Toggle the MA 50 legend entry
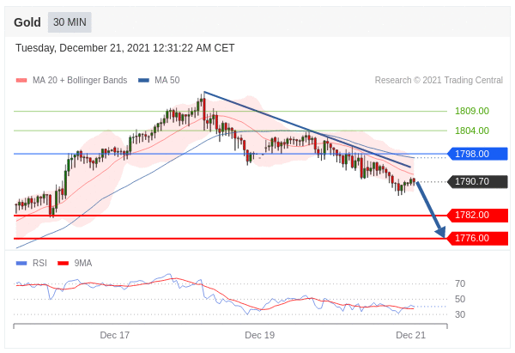 (160, 81)
